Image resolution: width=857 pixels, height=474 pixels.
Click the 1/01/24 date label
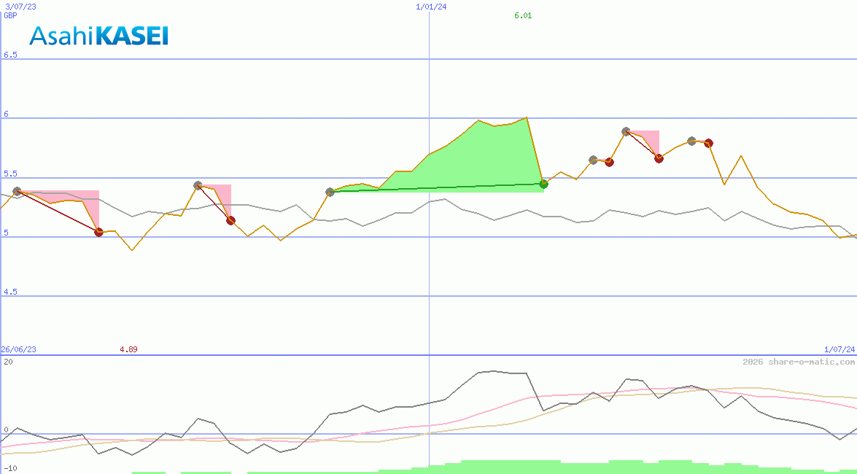(x=431, y=7)
